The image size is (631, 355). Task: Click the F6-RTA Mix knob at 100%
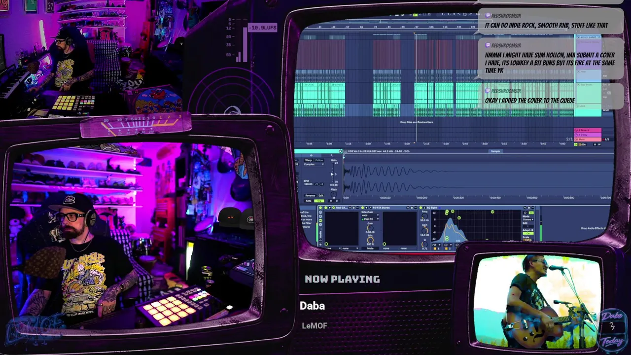[370, 240]
